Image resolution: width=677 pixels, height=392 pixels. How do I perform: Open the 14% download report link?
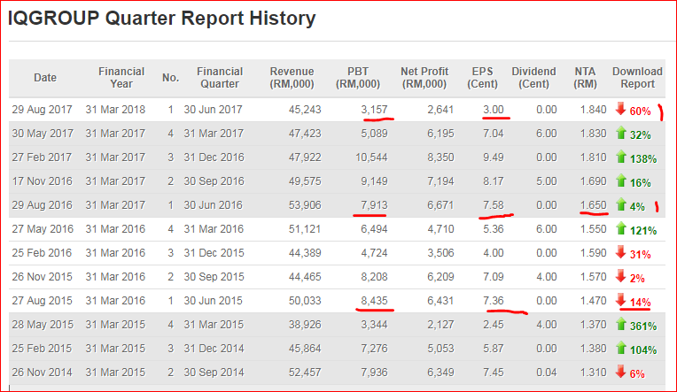tap(640, 303)
